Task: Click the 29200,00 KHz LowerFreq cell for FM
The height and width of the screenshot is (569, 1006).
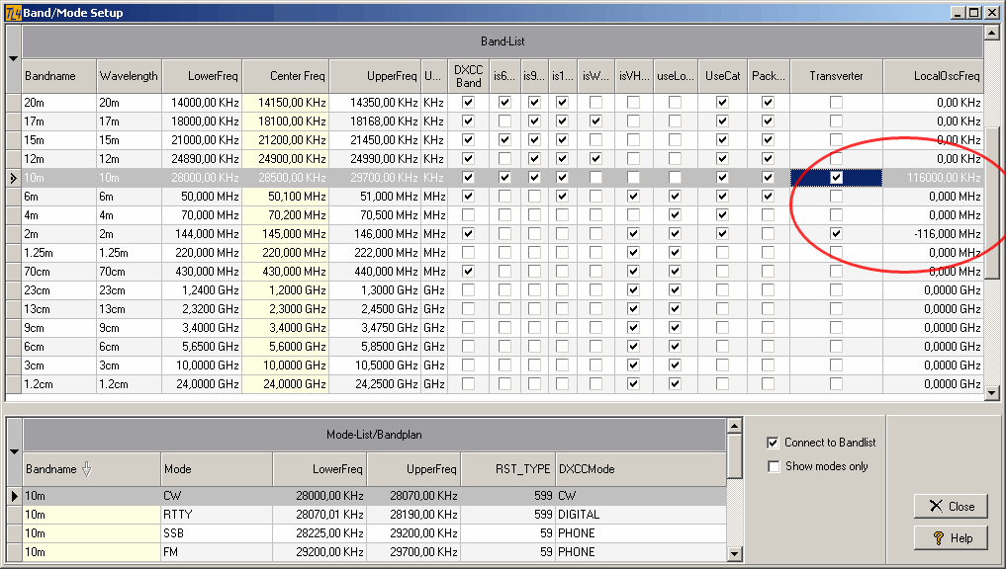Action: [320, 551]
